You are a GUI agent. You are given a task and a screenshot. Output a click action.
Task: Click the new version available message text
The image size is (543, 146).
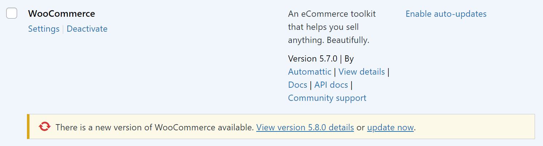pyautogui.click(x=154, y=127)
